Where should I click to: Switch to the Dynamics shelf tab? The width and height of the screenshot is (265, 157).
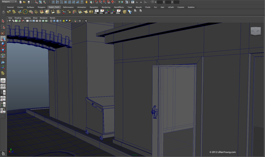tap(94, 7)
